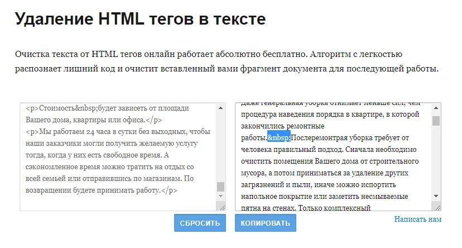The width and height of the screenshot is (462, 248).
Task: Click the right textarea scroll up arrow
Action: point(436,108)
